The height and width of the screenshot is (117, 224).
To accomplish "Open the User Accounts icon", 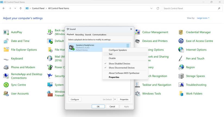I will (6, 94).
